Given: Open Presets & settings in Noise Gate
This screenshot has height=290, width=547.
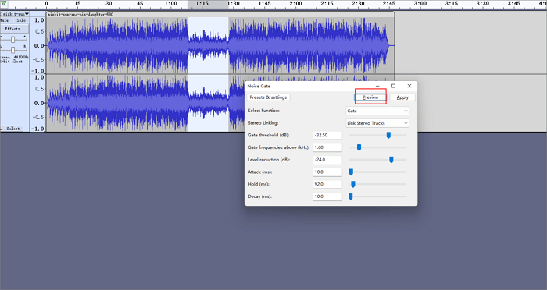Looking at the screenshot, I should click(268, 97).
